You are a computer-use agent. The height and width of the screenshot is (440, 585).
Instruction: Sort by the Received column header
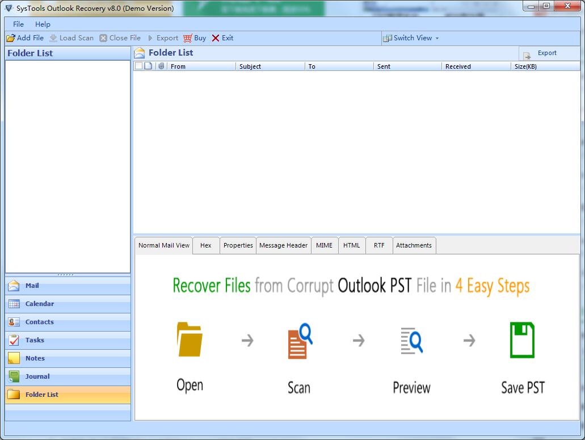tap(476, 66)
